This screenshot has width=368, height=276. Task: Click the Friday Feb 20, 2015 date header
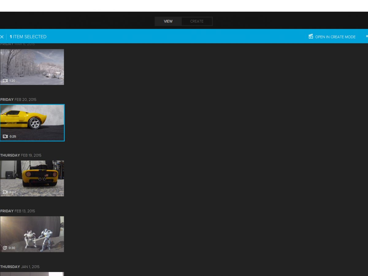pyautogui.click(x=18, y=100)
